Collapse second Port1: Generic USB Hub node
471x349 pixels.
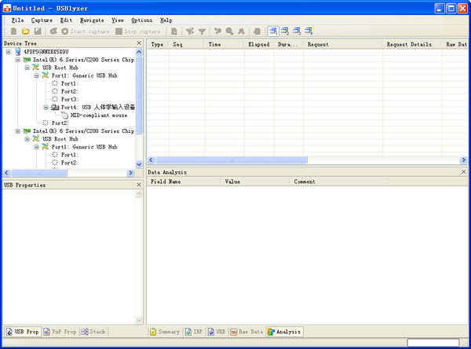(36, 147)
